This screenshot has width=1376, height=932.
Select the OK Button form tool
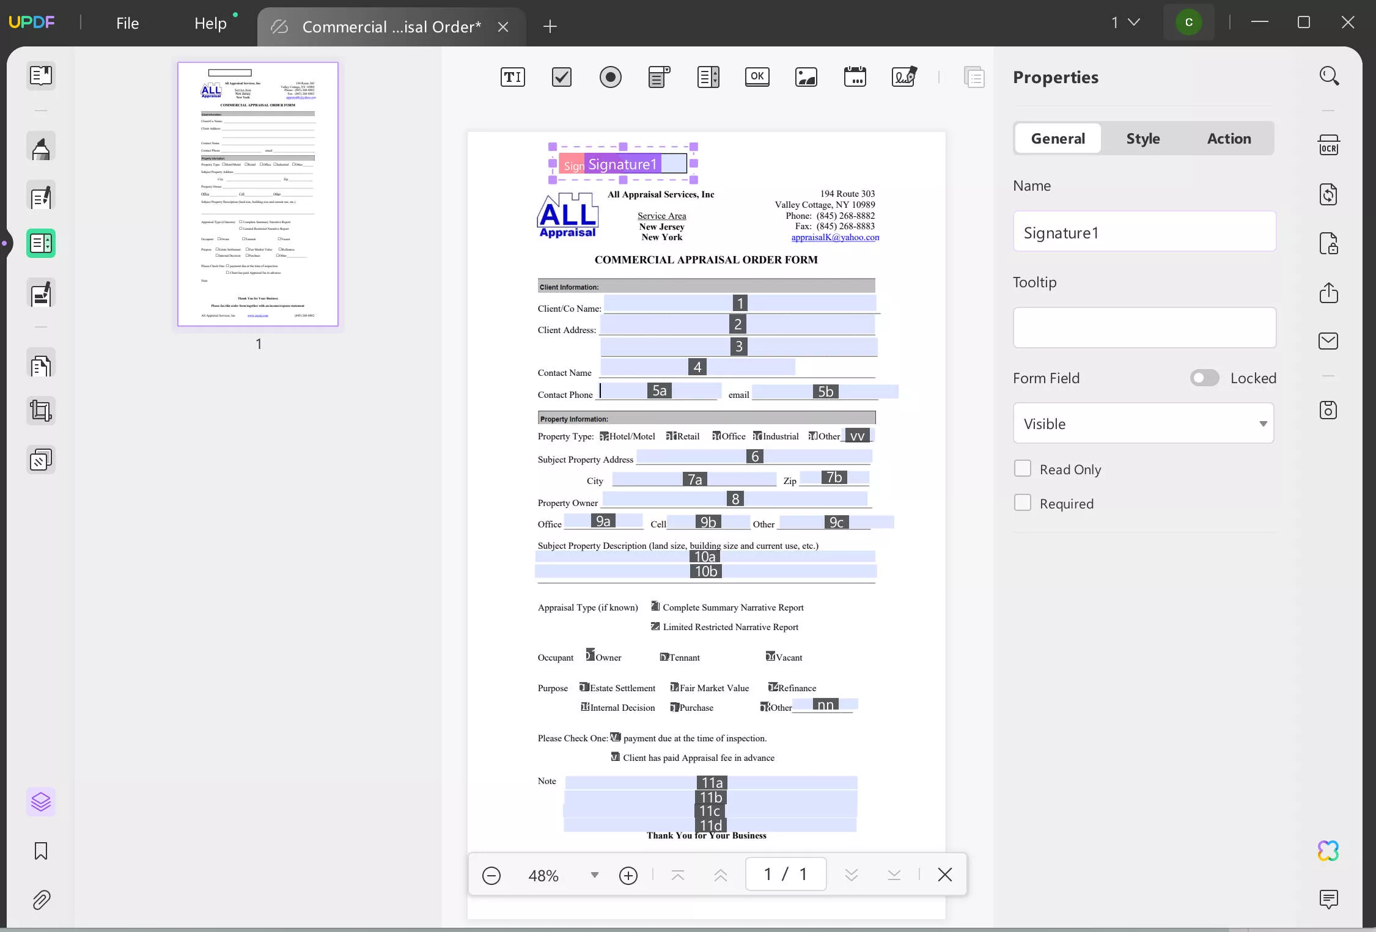point(757,76)
